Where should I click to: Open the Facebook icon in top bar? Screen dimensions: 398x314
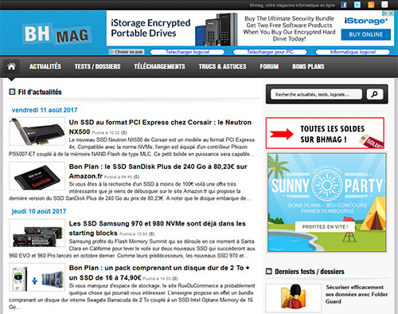click(x=344, y=5)
